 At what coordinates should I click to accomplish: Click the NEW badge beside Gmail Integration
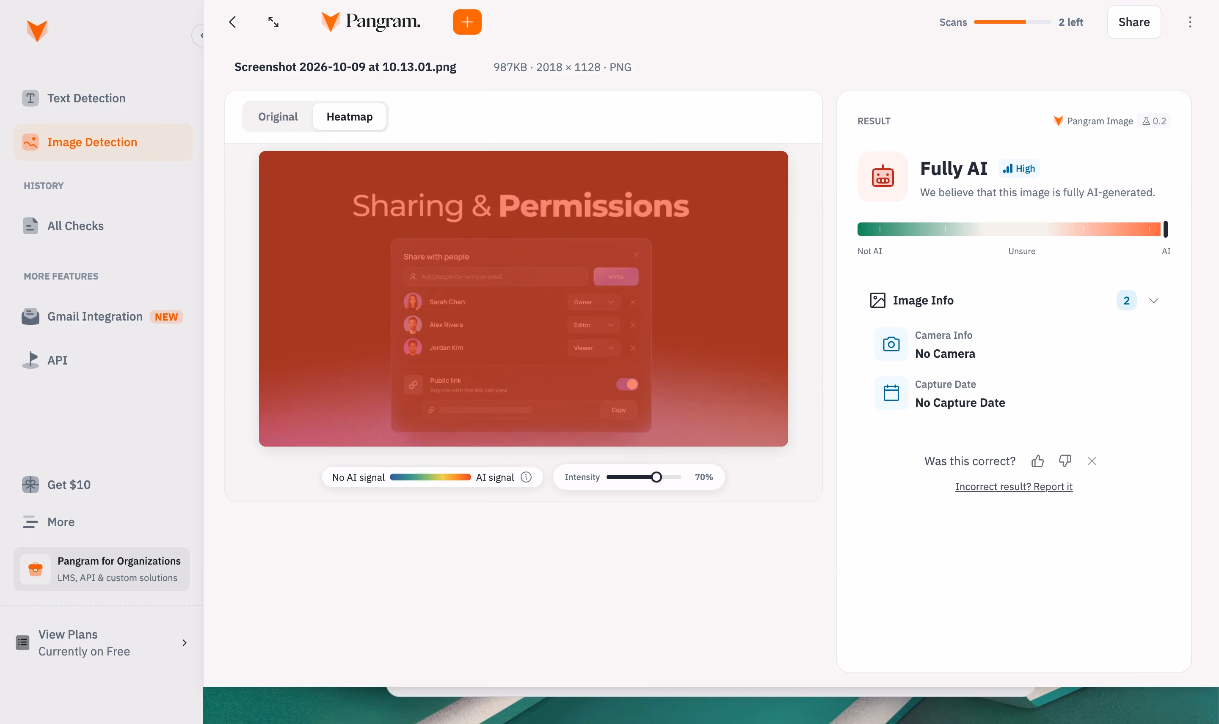click(166, 317)
